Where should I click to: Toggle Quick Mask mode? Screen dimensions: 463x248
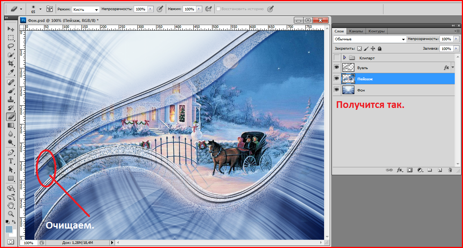pos(11,242)
